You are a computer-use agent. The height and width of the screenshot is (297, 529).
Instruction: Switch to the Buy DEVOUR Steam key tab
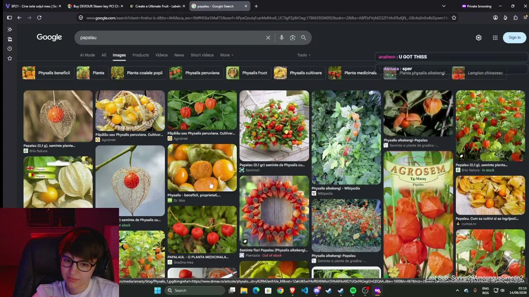[95, 6]
